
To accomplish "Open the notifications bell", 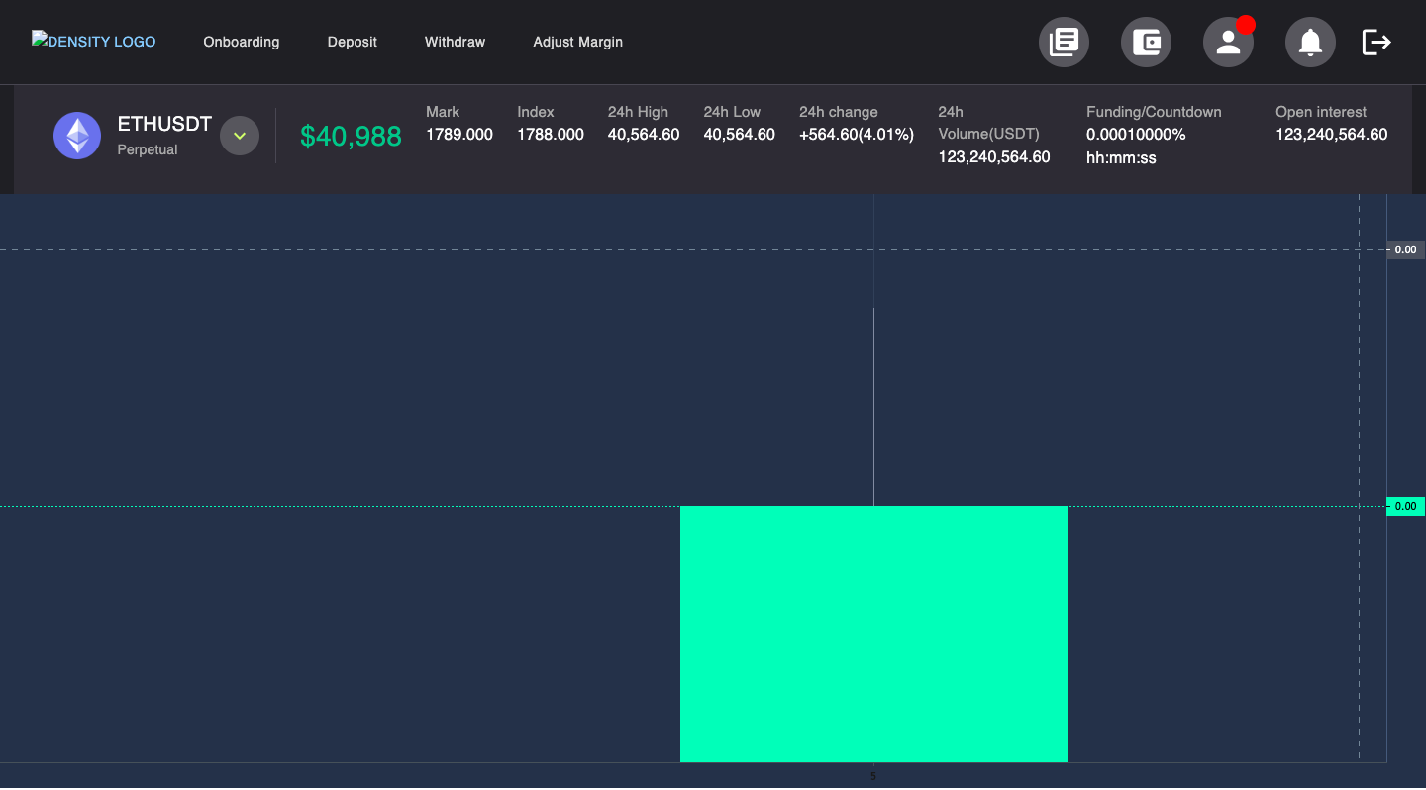I will 1310,42.
